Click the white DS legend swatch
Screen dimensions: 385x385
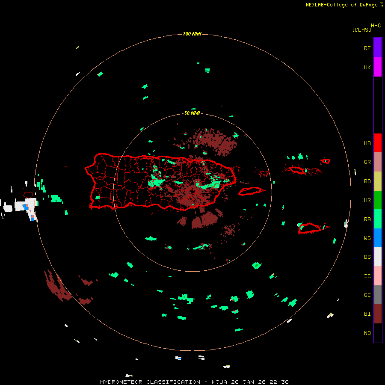tap(378, 257)
